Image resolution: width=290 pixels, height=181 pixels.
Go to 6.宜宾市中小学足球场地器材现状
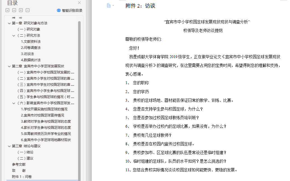pyautogui.click(x=46, y=140)
